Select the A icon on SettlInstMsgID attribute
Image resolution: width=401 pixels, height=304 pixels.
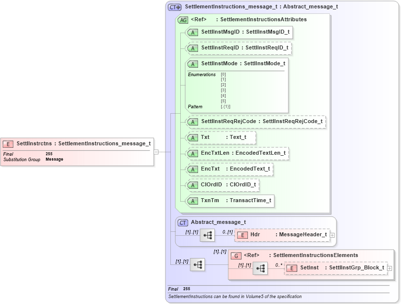tap(192, 32)
